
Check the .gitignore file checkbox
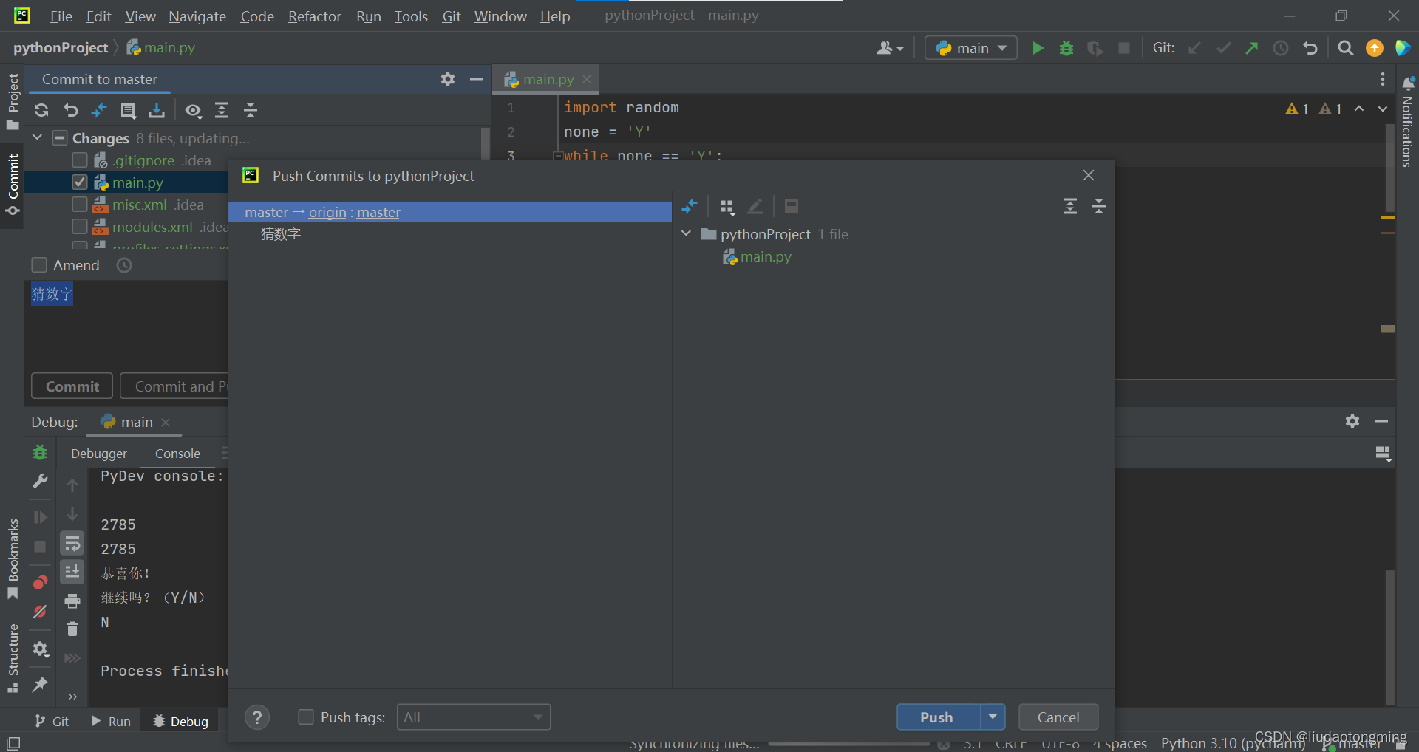80,160
